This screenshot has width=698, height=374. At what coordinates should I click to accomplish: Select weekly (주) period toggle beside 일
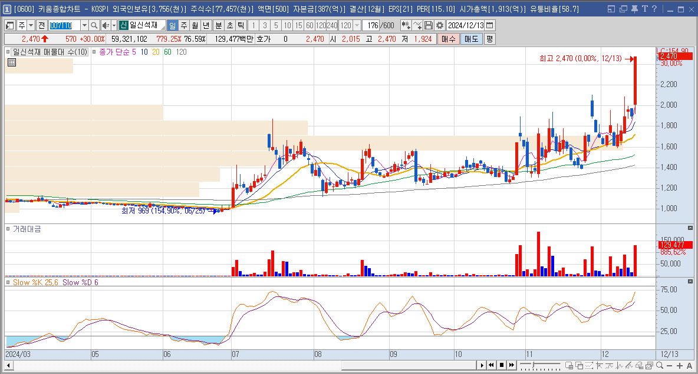point(184,26)
